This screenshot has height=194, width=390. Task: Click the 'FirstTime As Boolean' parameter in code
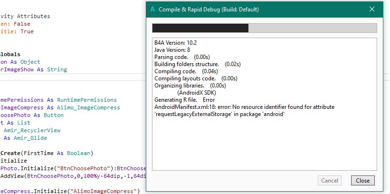[57, 153]
